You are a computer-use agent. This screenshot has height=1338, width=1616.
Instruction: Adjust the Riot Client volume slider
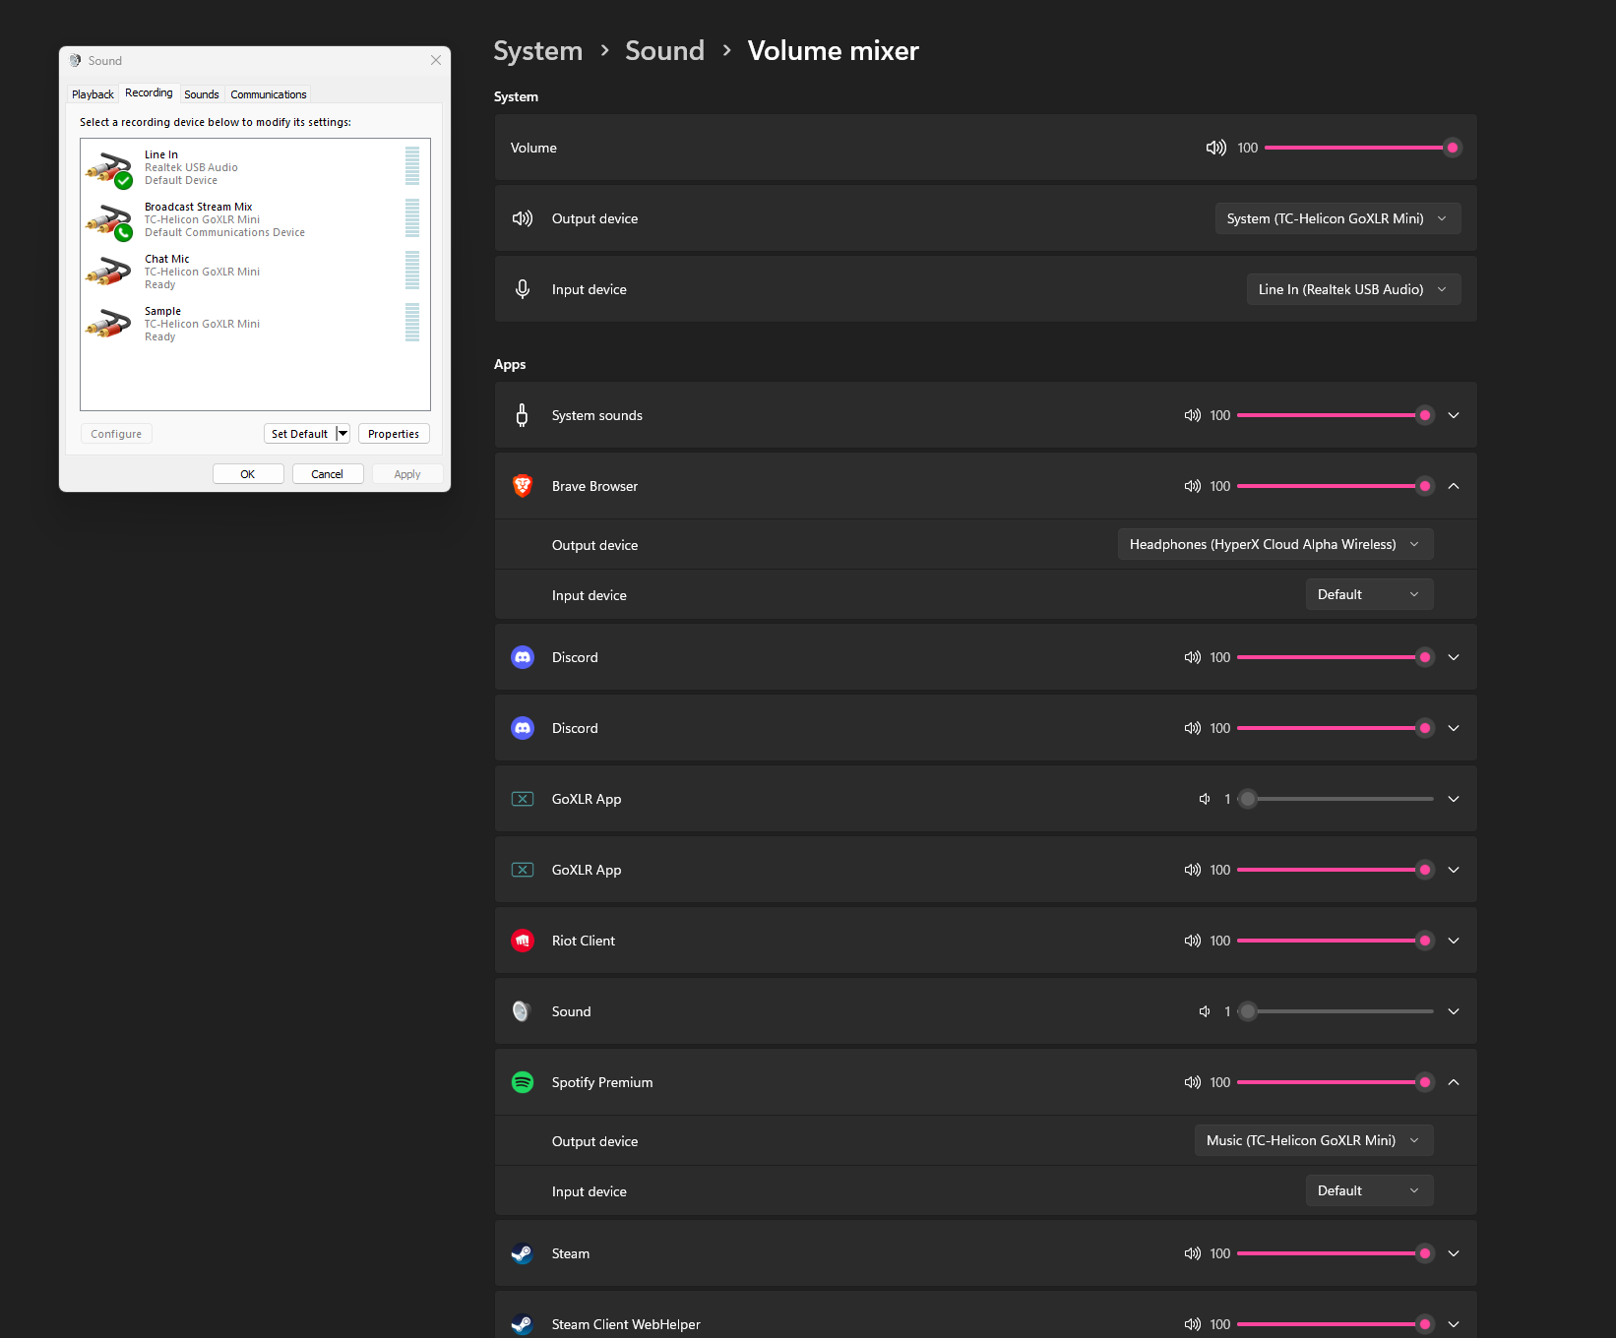point(1336,941)
